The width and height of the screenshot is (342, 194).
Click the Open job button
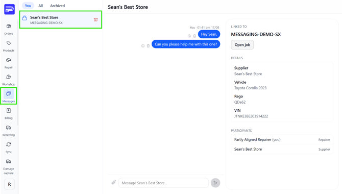pos(242,45)
